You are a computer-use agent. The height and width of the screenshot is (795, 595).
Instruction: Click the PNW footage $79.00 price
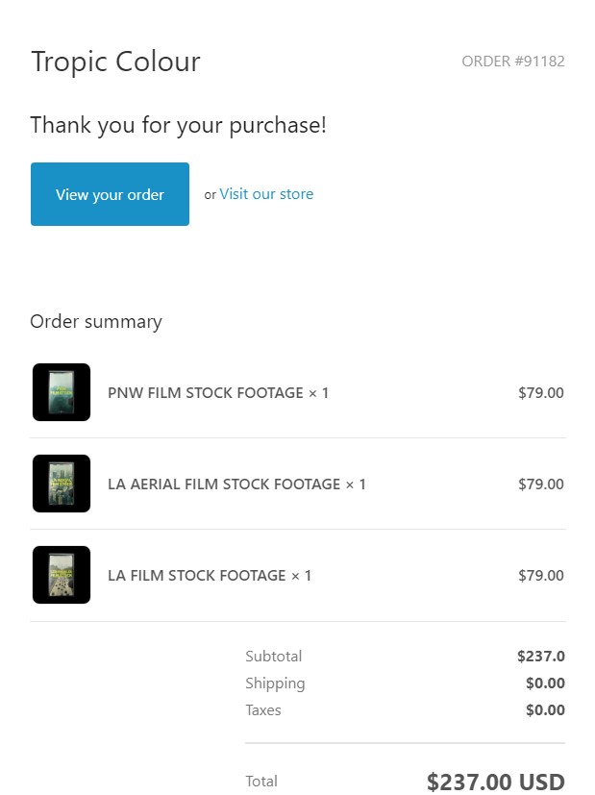point(540,393)
